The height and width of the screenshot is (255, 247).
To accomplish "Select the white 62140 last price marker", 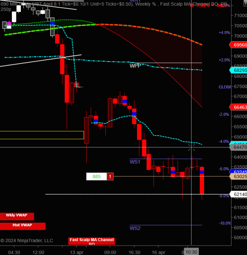I will click(238, 194).
